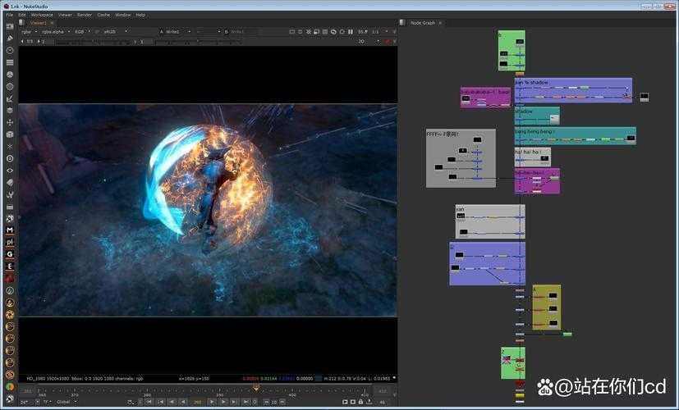Open the Draw nodes toolbar icon
The width and height of the screenshot is (679, 410).
pyautogui.click(x=10, y=39)
